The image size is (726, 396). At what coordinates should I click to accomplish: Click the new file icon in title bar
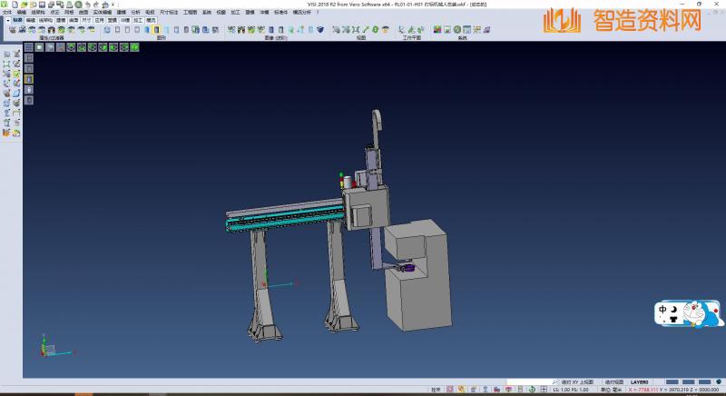click(x=15, y=5)
